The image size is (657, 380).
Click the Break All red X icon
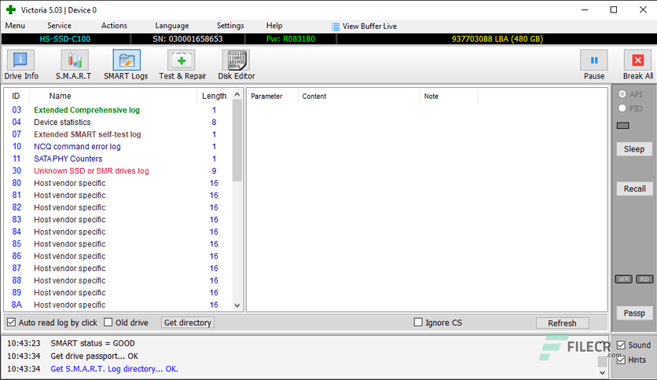click(x=637, y=60)
